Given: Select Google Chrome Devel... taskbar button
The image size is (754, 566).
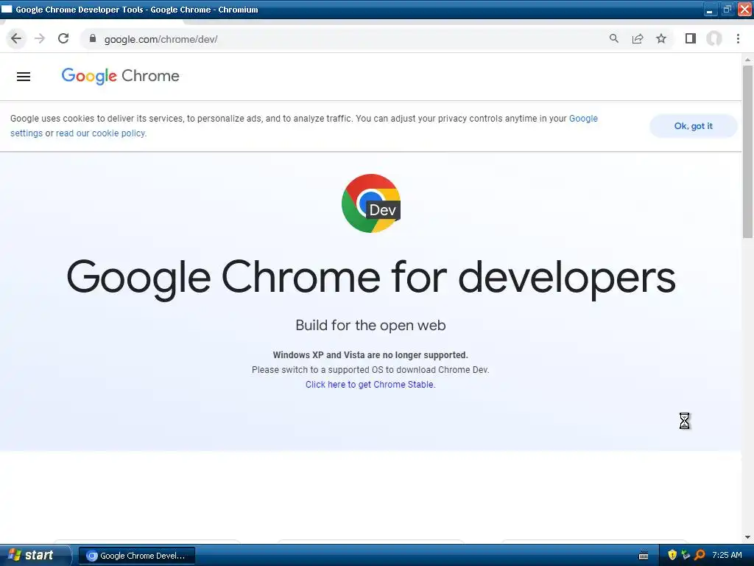Looking at the screenshot, I should (137, 556).
